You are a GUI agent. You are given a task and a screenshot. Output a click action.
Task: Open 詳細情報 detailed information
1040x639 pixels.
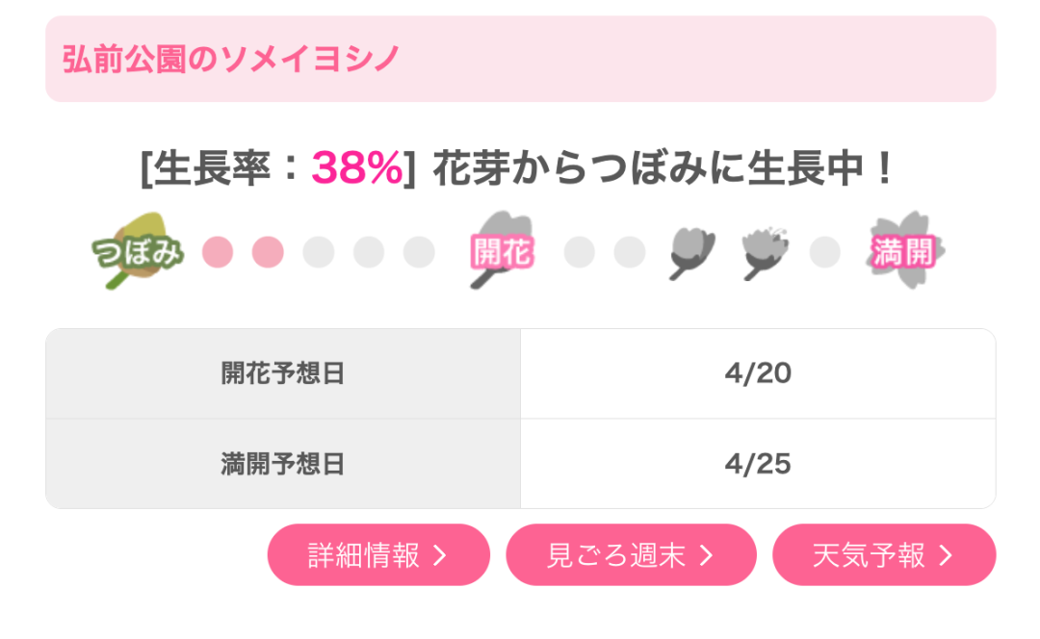[x=378, y=555]
